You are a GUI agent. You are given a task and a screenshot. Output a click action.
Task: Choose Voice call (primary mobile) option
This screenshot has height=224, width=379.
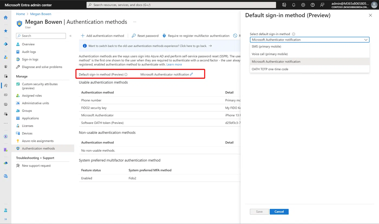pyautogui.click(x=310, y=54)
